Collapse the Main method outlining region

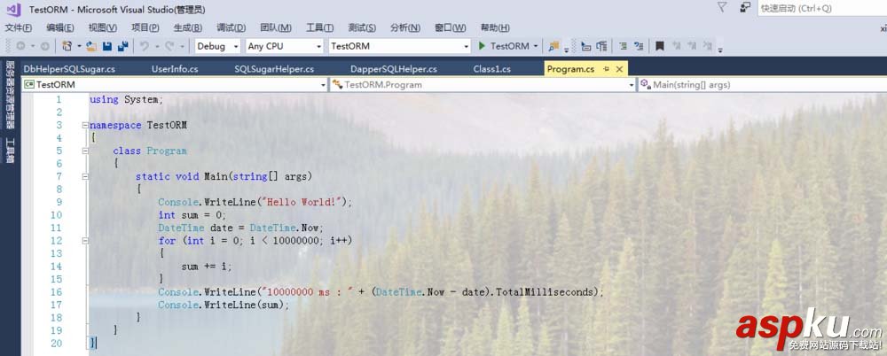click(x=85, y=176)
